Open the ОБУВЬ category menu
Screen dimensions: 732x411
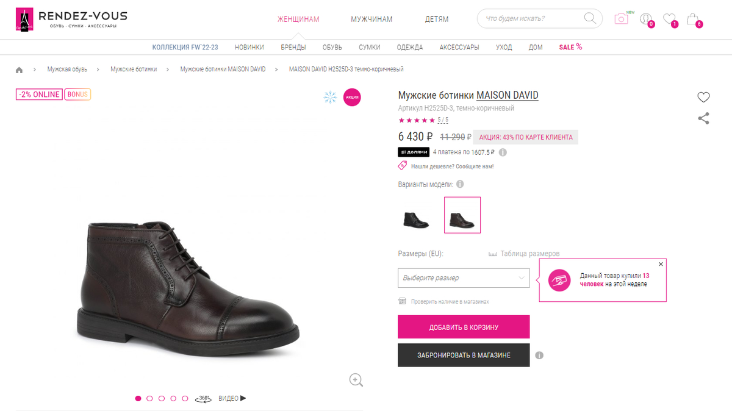click(332, 47)
